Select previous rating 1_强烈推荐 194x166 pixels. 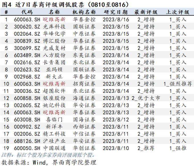click(x=178, y=84)
